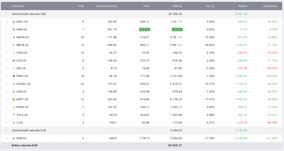
Task: Collapse the Instrumendid valuutas EUR group
Action: [6, 130]
